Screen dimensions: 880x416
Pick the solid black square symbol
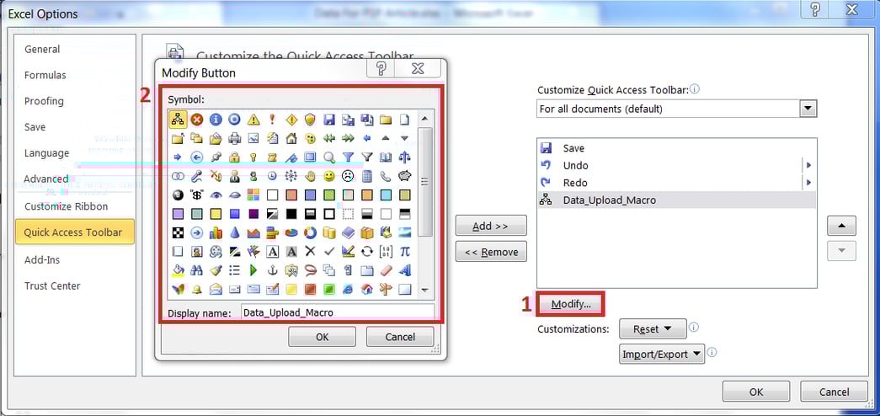click(x=291, y=214)
